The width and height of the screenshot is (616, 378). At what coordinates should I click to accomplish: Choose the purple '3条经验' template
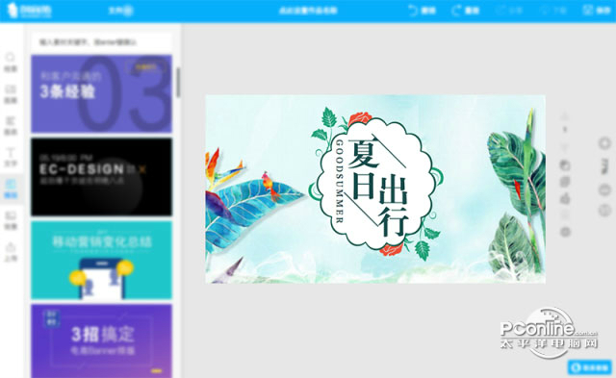tap(101, 94)
